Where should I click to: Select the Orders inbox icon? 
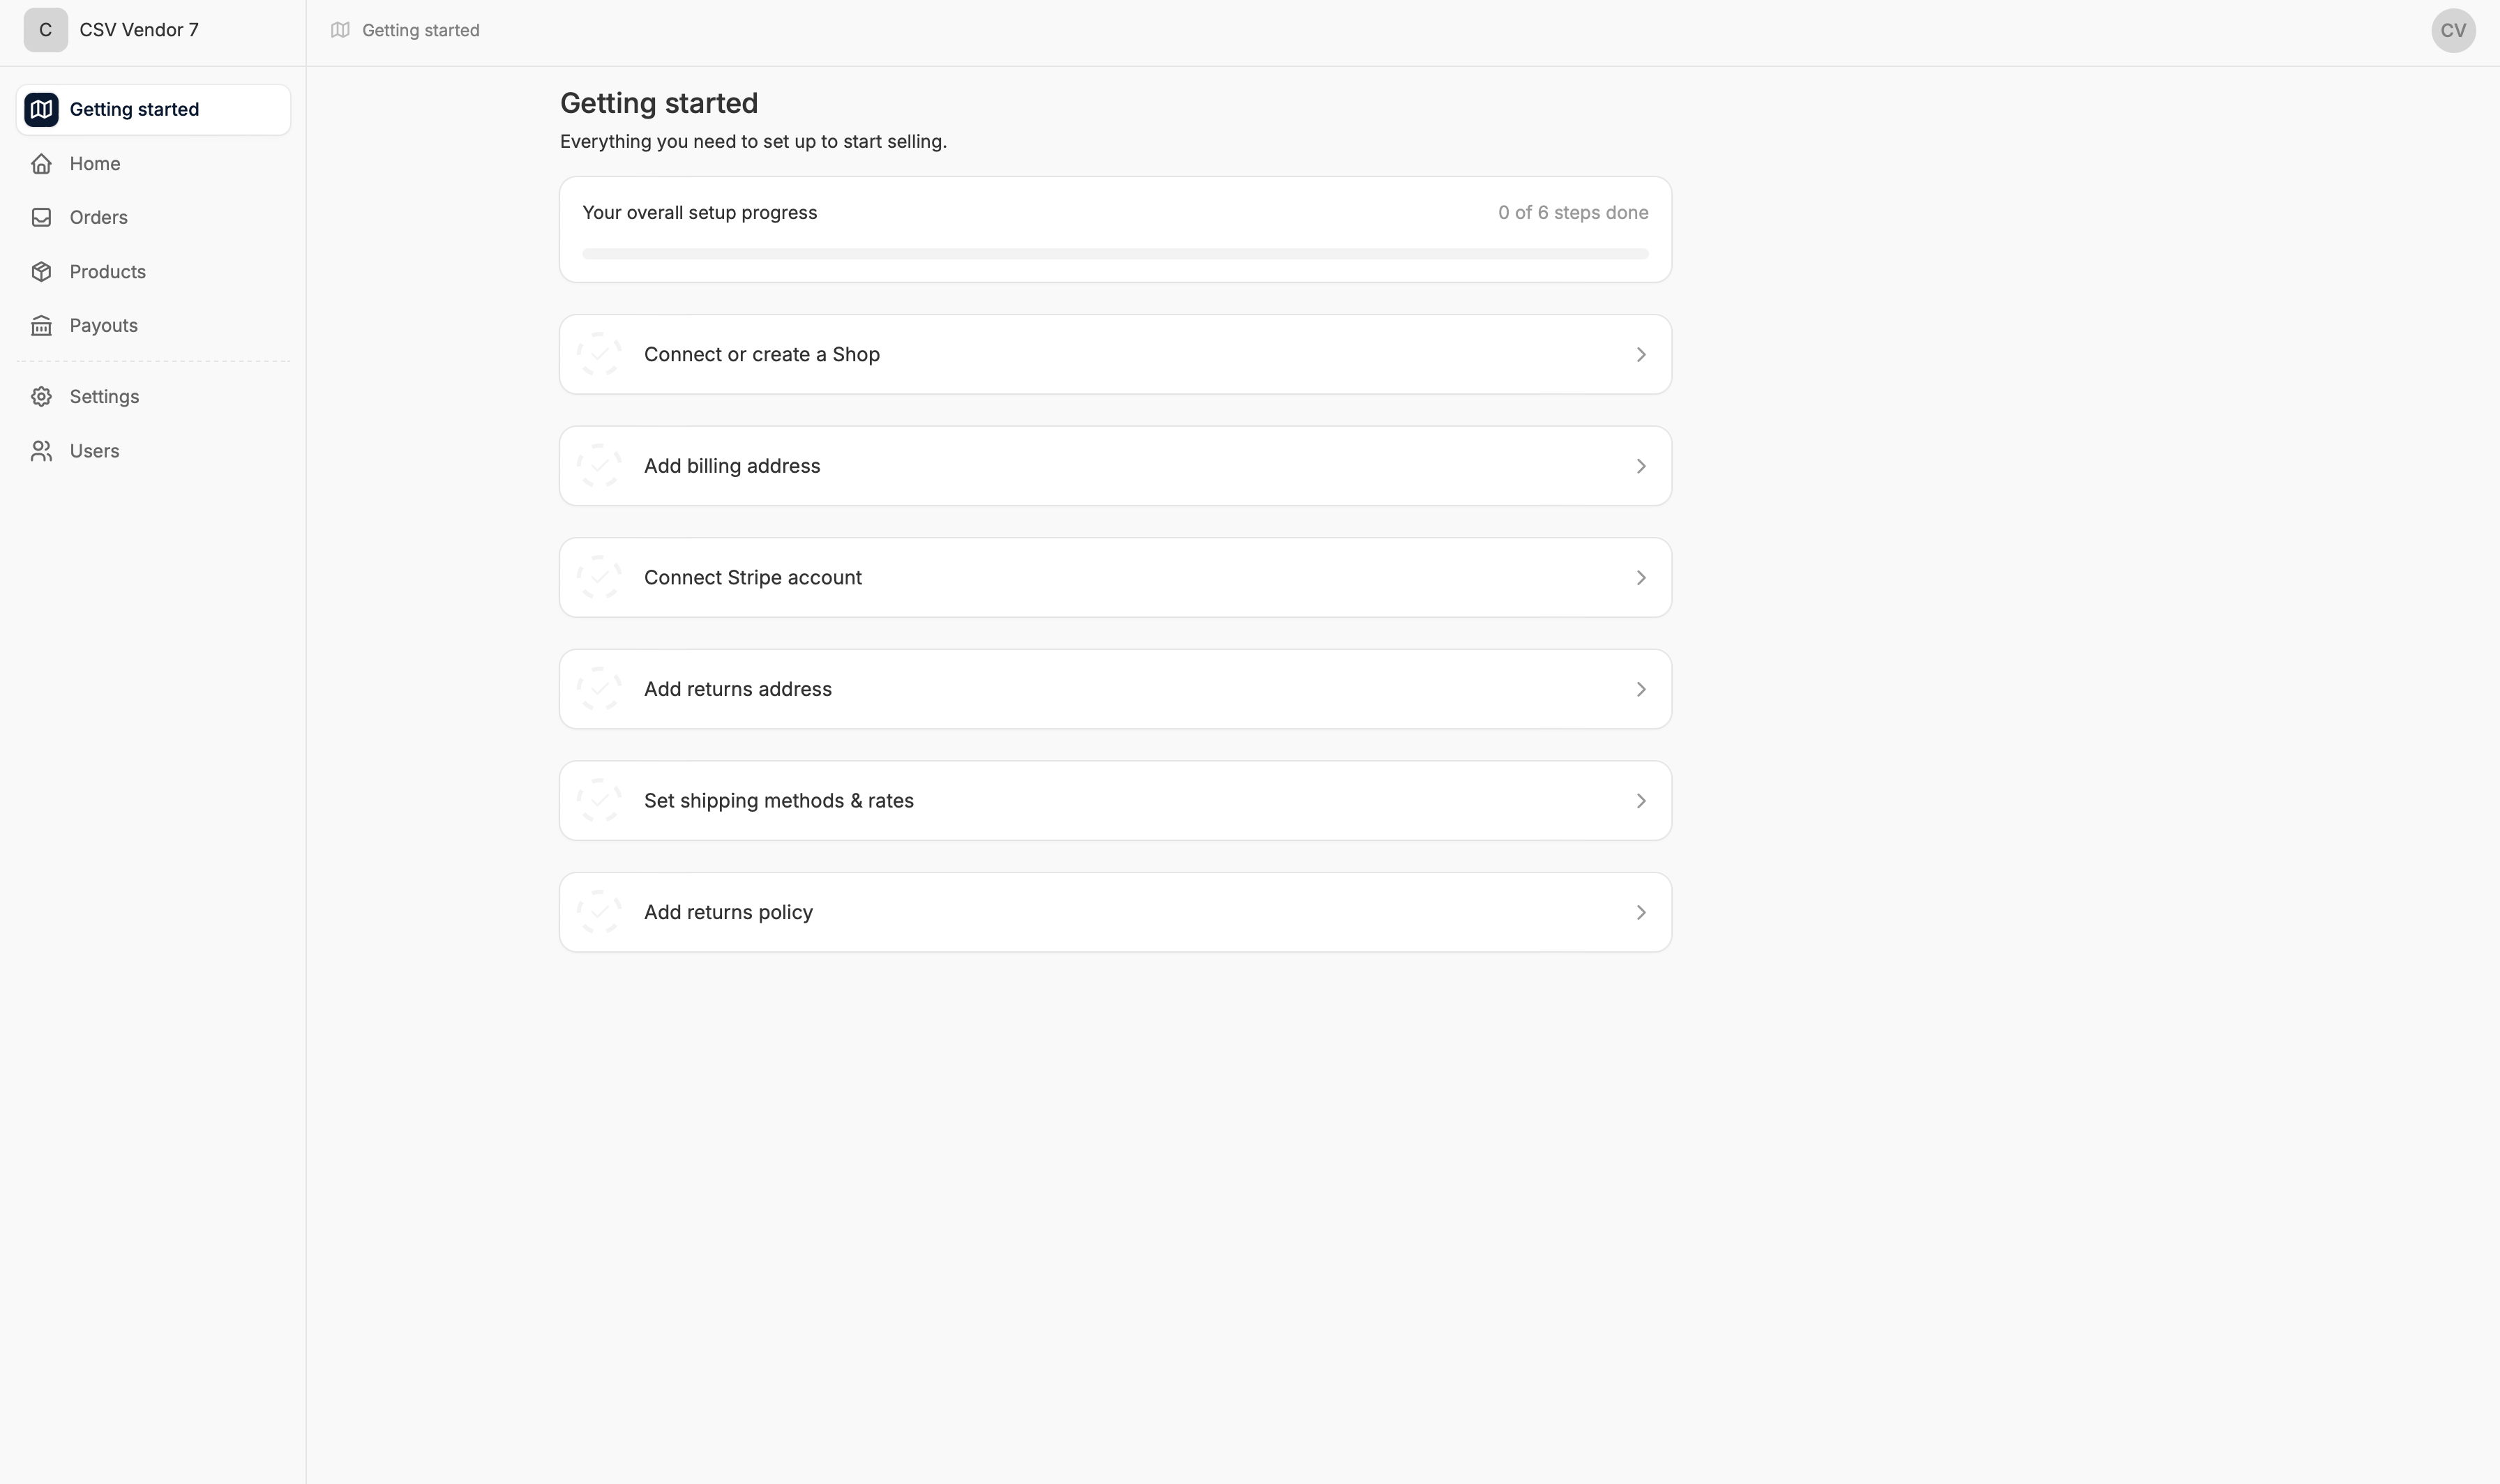(41, 217)
